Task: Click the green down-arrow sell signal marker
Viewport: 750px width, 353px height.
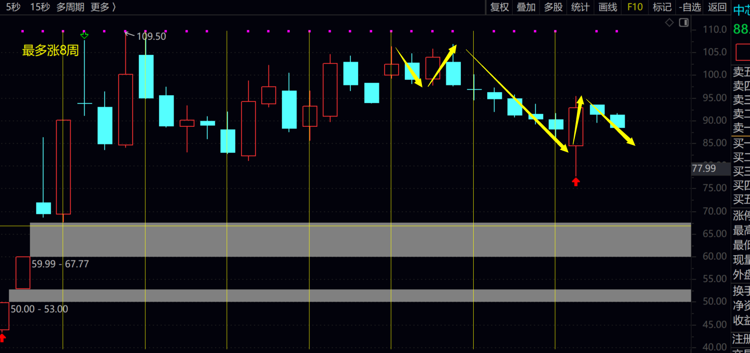Action: pos(84,35)
